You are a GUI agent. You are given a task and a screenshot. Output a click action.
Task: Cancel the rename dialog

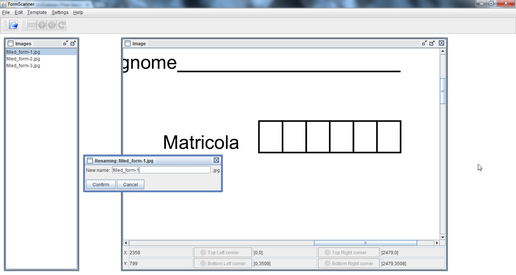click(x=130, y=184)
